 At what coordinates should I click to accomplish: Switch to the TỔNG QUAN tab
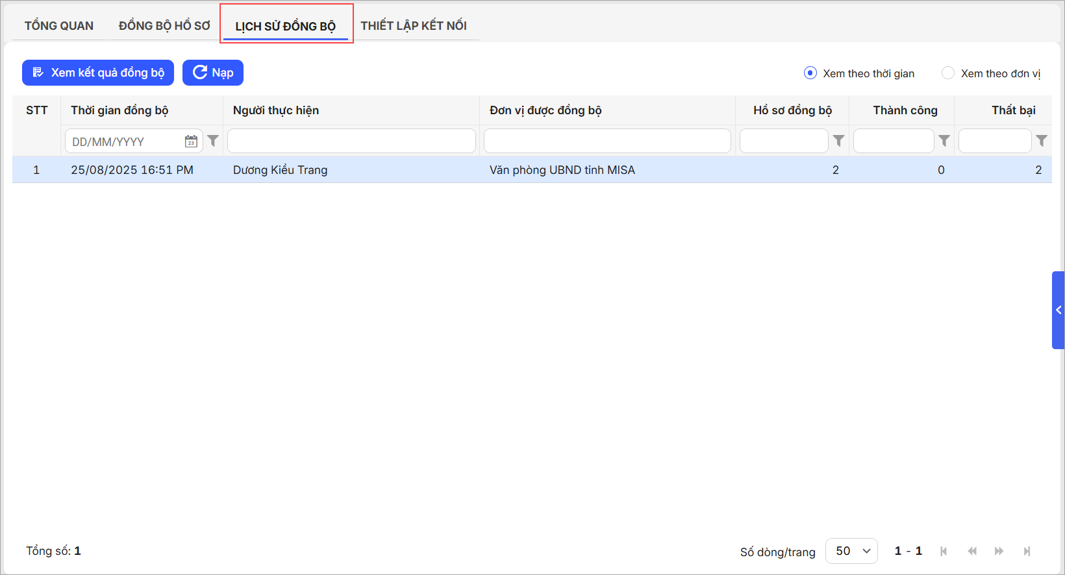coord(59,26)
